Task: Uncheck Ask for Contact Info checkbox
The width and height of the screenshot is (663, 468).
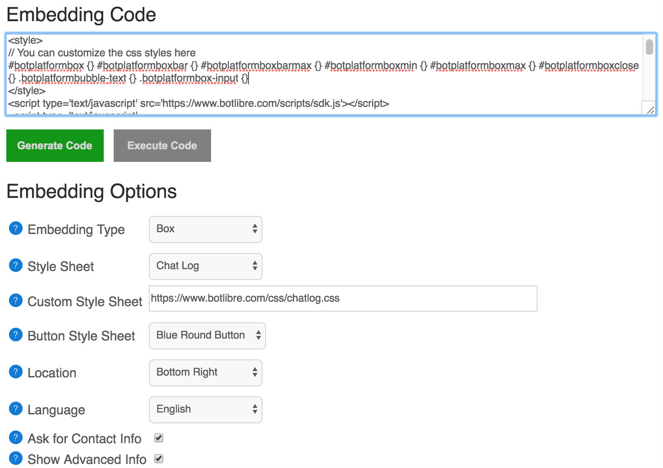Action: point(159,438)
